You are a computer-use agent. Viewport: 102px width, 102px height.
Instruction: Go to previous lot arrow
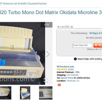58,27
